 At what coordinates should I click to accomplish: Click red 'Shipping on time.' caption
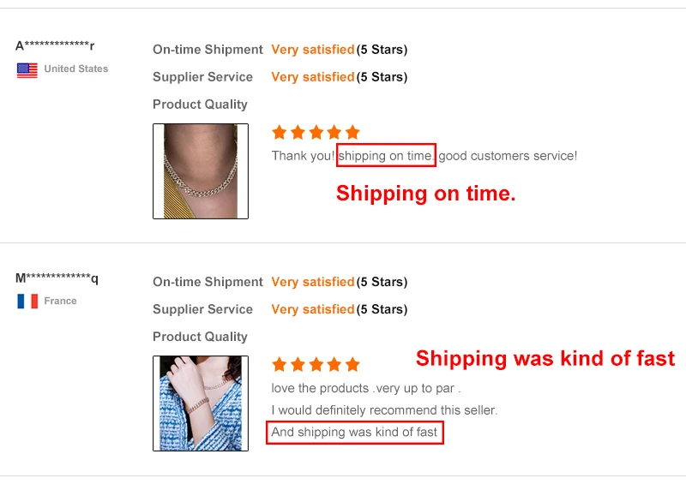[x=425, y=194]
